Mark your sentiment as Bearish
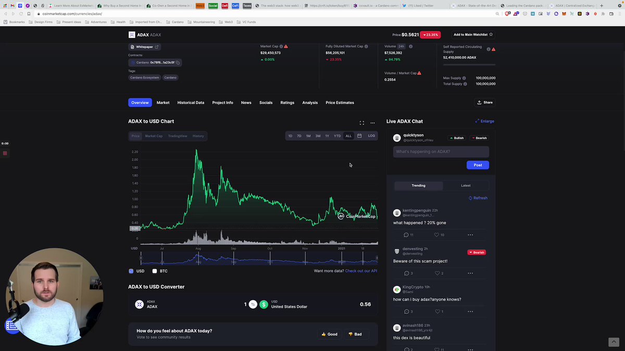The width and height of the screenshot is (625, 351). pyautogui.click(x=479, y=138)
